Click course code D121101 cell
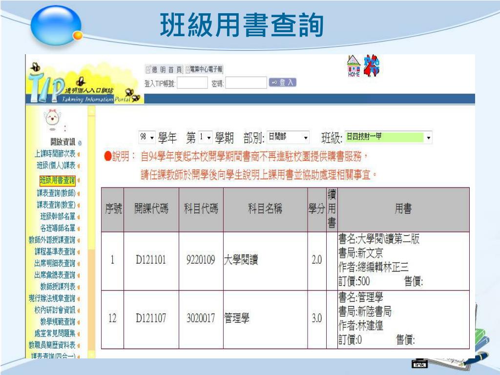 click(x=151, y=260)
